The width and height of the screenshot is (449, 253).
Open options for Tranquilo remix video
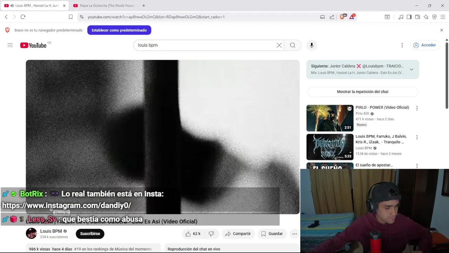click(x=417, y=137)
